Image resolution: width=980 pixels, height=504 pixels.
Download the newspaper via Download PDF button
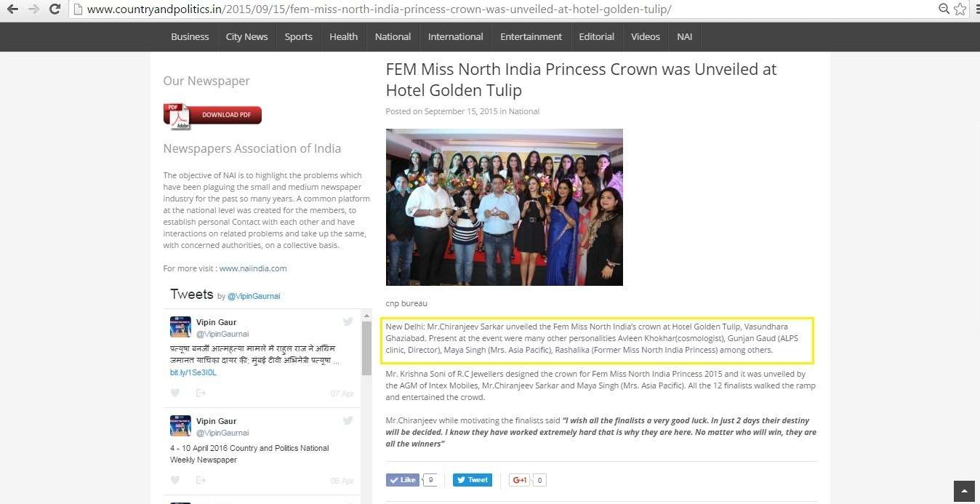click(x=212, y=116)
